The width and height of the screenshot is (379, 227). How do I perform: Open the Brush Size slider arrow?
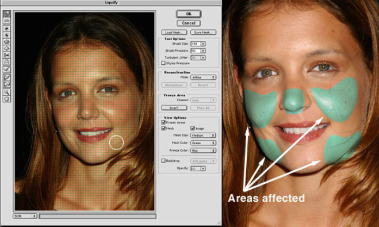pos(203,44)
